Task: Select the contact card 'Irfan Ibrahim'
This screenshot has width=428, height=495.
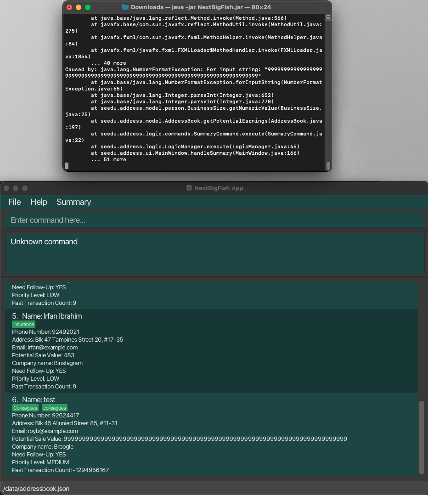Action: coord(212,351)
